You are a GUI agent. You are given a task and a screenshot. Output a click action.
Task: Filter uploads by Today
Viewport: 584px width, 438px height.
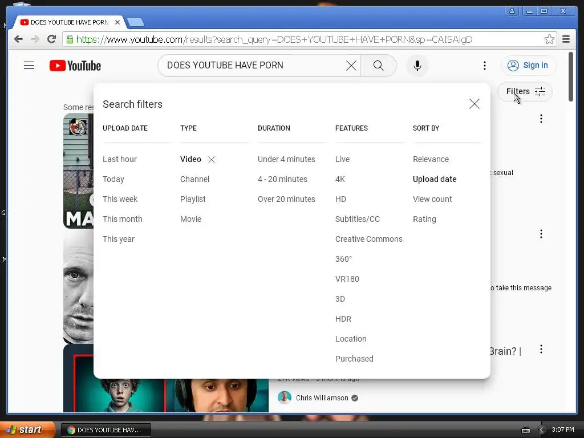[x=113, y=179]
